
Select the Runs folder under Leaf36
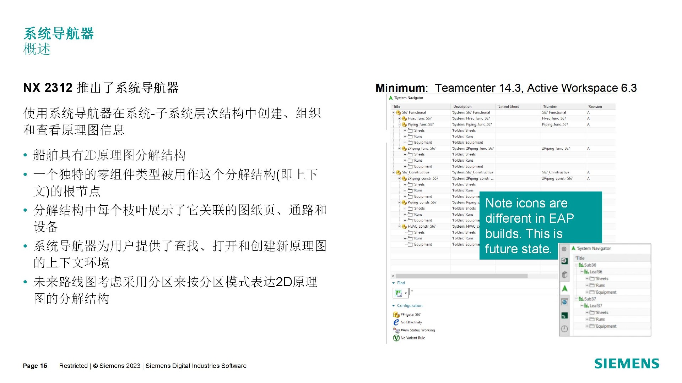[597, 285]
